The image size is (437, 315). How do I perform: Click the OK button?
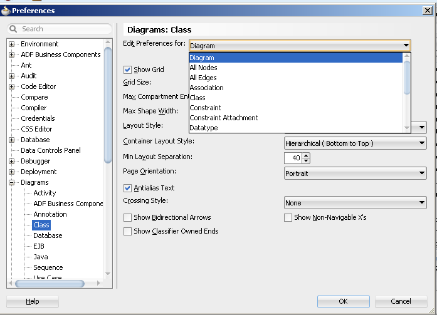point(344,301)
